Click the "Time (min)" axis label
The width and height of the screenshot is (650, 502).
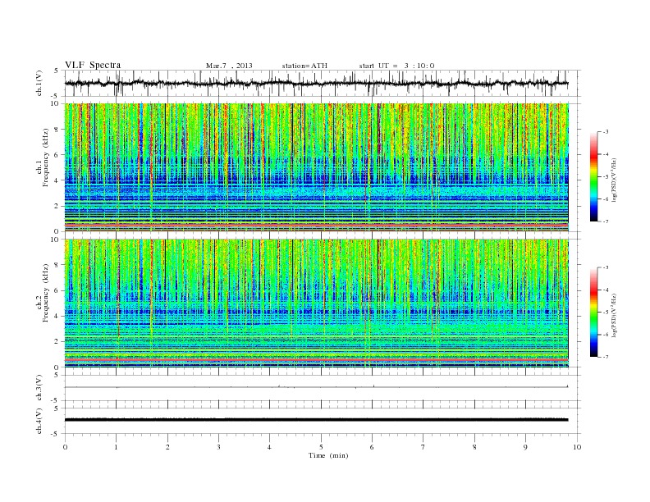(328, 455)
